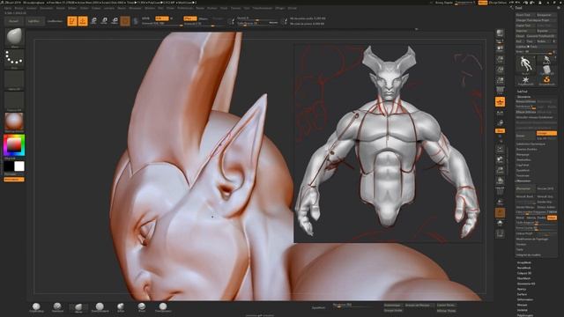This screenshot has width=564, height=317.
Task: Open the dotted stroke type selector
Action: tap(14, 59)
